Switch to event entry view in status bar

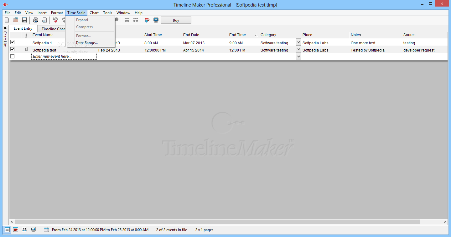point(7,230)
